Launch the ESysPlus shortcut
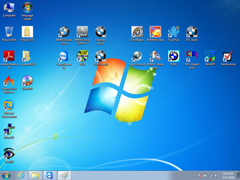The image size is (240, 180). [174, 32]
